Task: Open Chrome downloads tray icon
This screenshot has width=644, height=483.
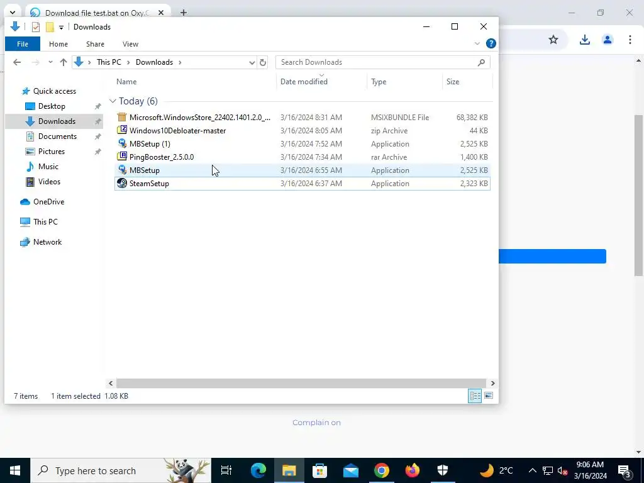Action: [x=584, y=40]
